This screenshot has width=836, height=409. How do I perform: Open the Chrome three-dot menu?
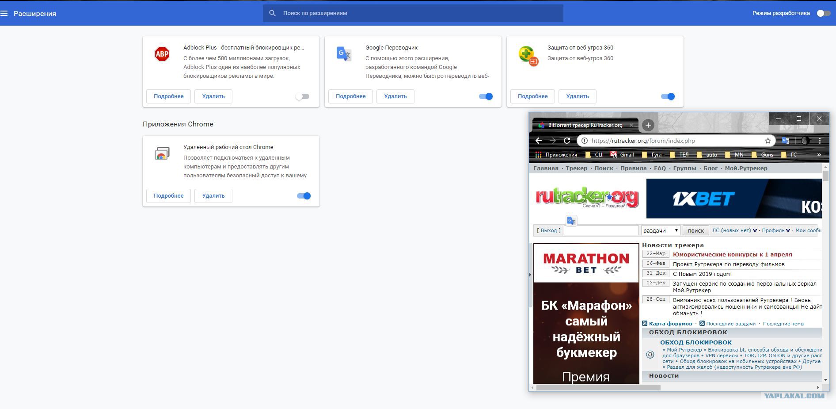[820, 141]
